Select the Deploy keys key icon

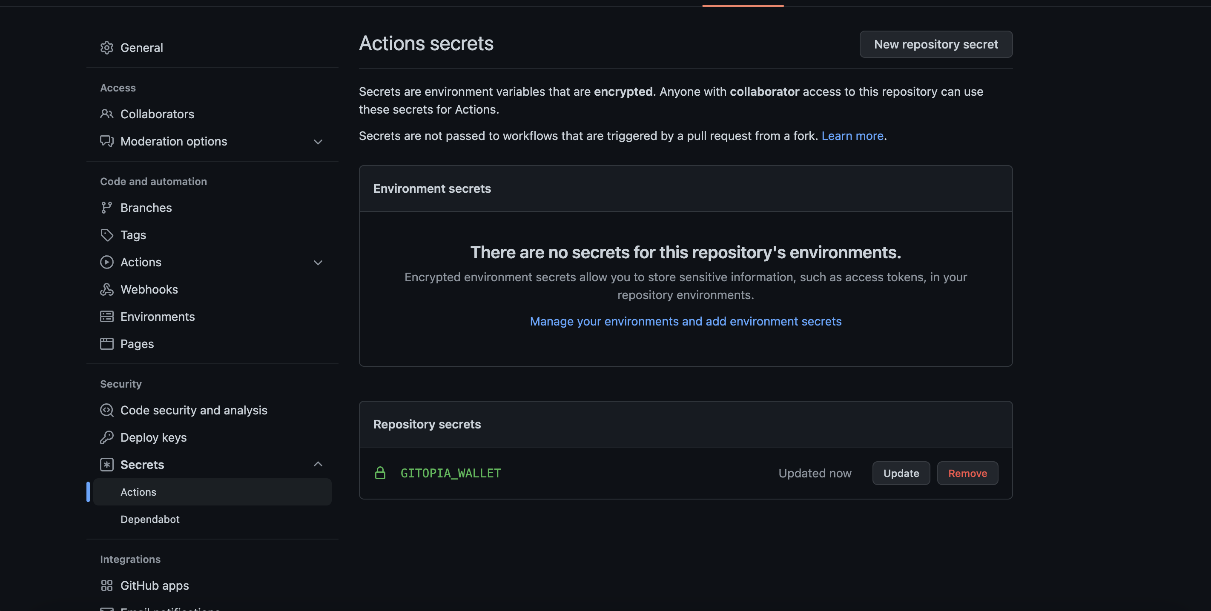pos(107,437)
